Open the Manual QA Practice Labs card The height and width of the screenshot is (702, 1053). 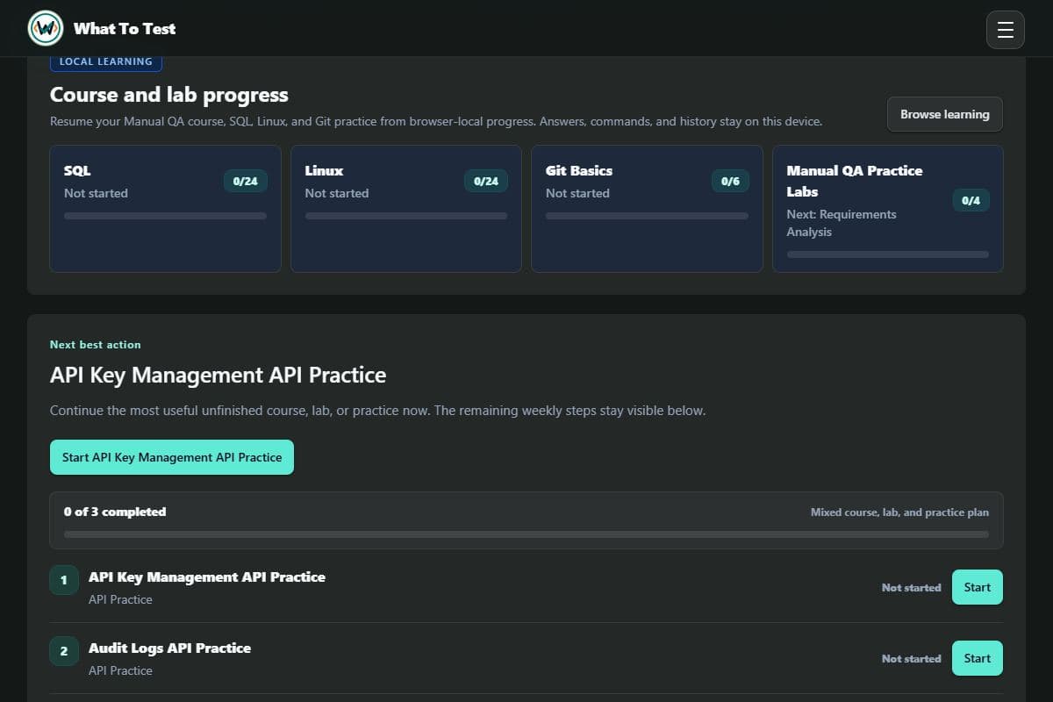[888, 209]
